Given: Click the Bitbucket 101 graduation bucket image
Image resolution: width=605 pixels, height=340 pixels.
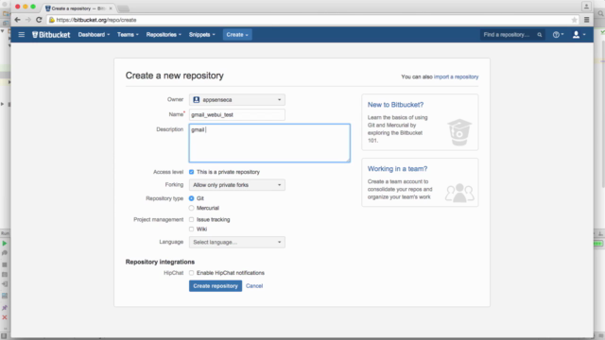Looking at the screenshot, I should pos(459,132).
